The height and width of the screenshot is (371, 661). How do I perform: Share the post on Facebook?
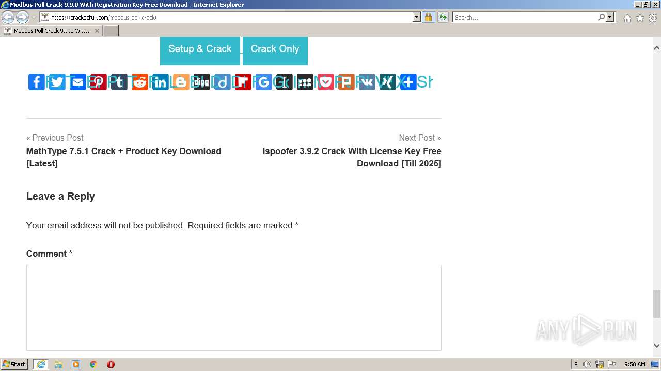tap(37, 82)
